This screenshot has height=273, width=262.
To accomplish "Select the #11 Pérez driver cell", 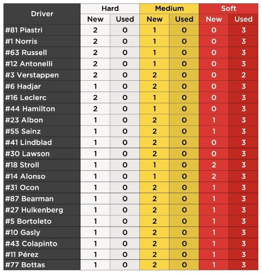I will [x=42, y=254].
